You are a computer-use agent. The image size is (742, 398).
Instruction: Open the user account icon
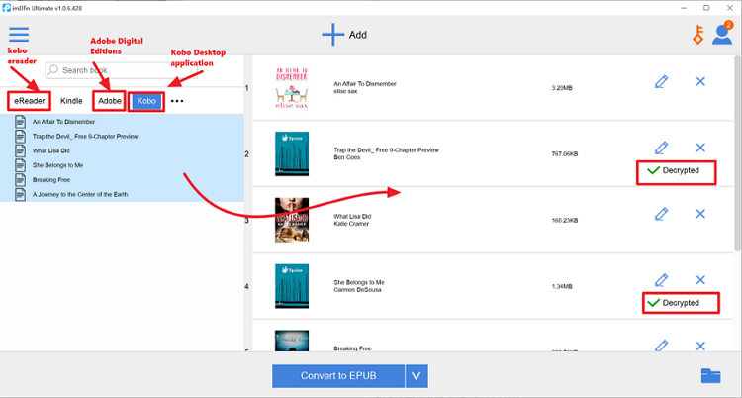[722, 34]
